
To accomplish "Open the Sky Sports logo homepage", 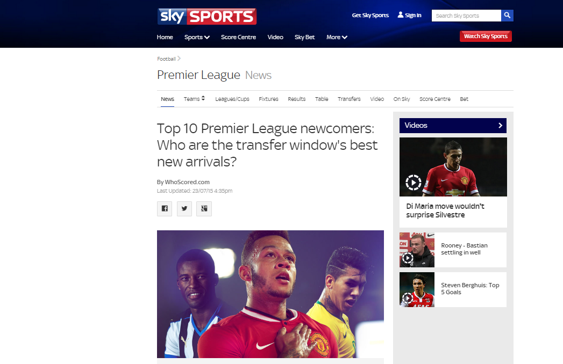I will point(207,17).
